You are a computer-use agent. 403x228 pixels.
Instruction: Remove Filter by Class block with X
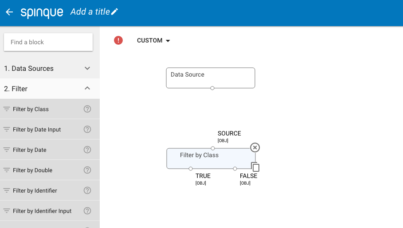[x=255, y=147]
